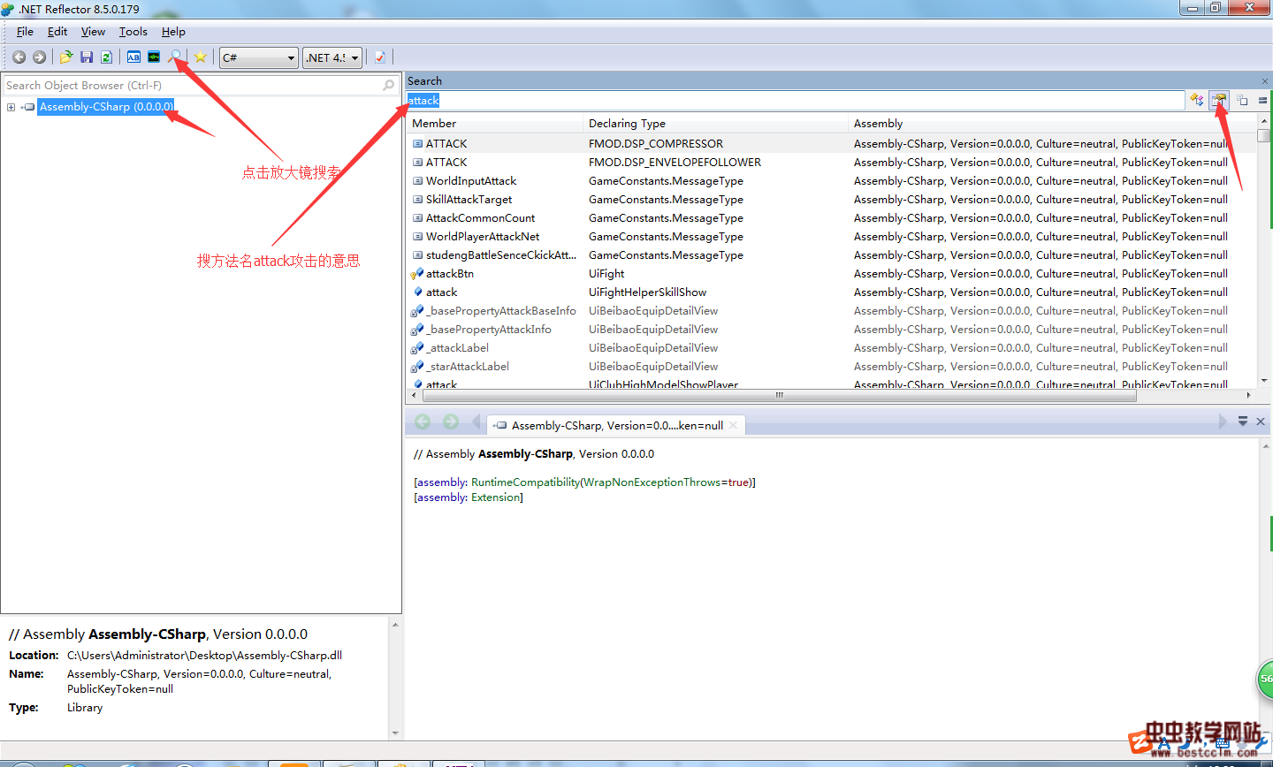The image size is (1273, 767).
Task: Open an assembly with the folder icon
Action: 66,57
